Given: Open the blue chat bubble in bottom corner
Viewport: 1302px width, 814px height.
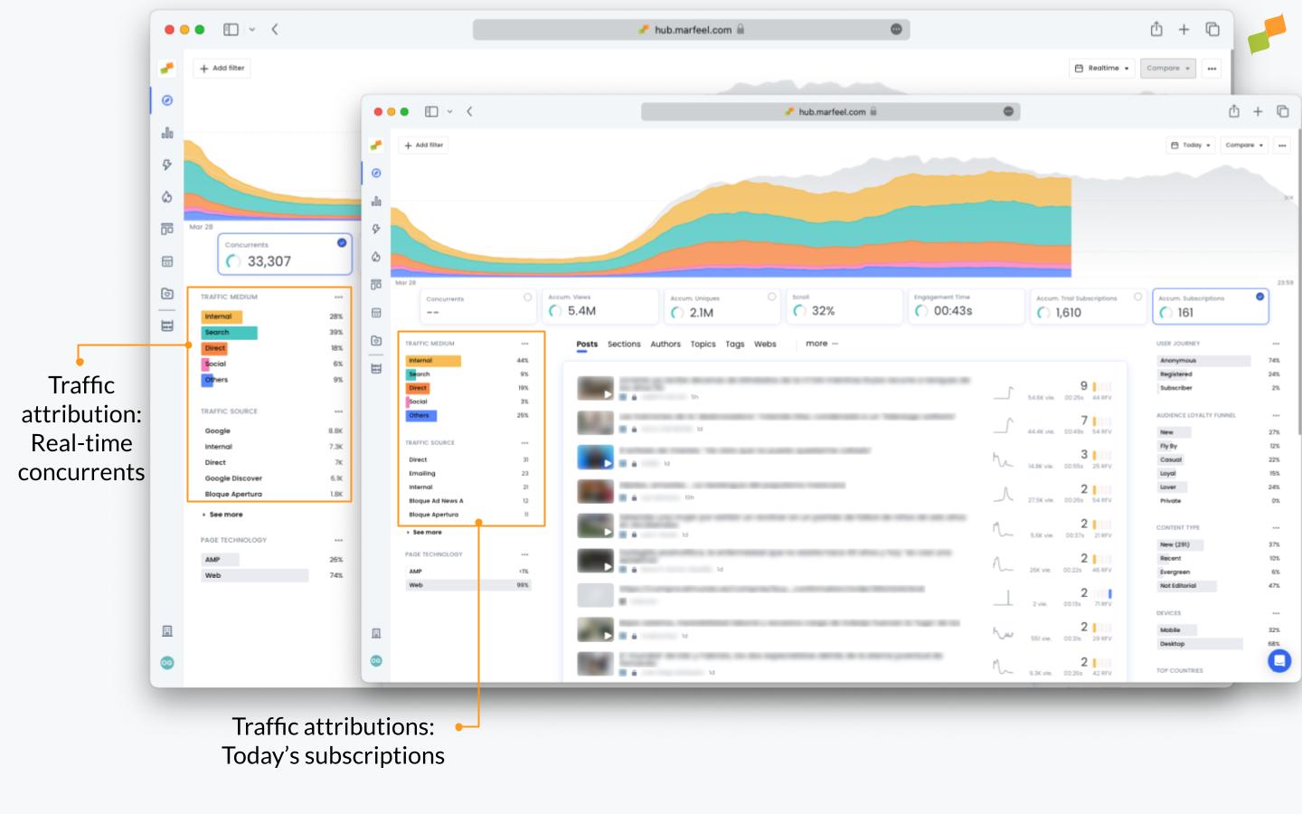Looking at the screenshot, I should pos(1279,661).
